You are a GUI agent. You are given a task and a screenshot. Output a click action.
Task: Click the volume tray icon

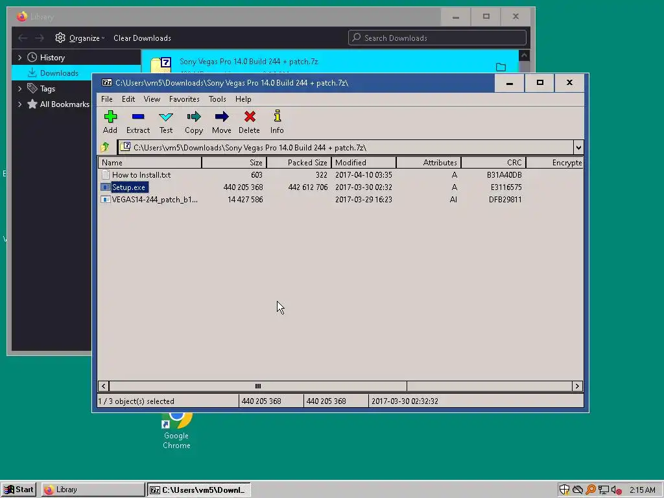(616, 490)
